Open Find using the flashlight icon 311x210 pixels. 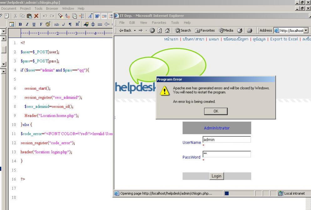tap(61, 16)
